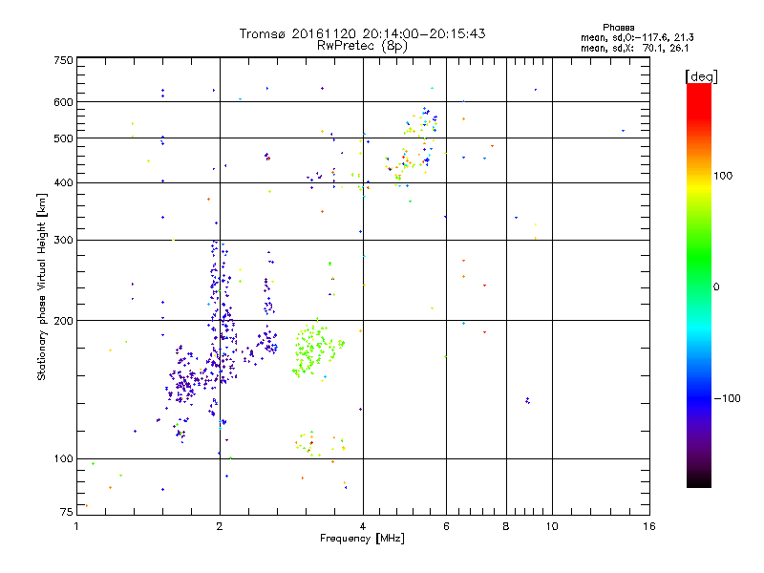Click the '100' colorbar tick label
The height and width of the screenshot is (573, 764).
coord(723,176)
